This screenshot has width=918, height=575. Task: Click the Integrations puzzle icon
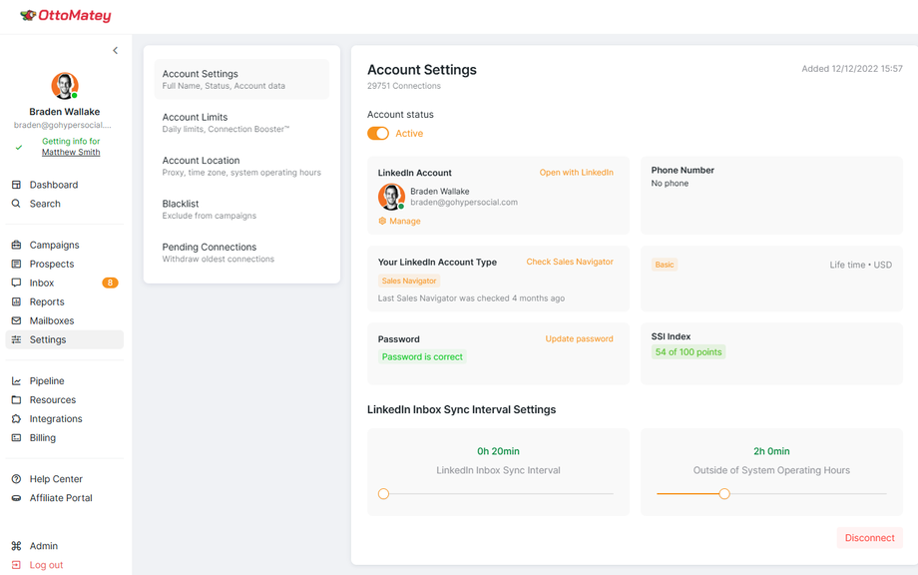tap(16, 418)
